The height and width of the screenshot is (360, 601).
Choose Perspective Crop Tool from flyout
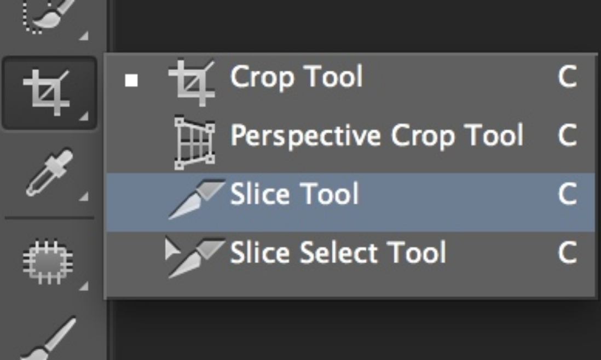pyautogui.click(x=351, y=142)
